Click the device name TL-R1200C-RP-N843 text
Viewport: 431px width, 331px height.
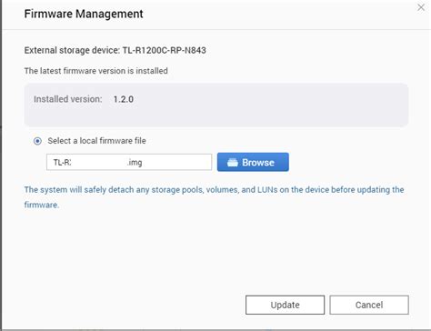[165, 50]
